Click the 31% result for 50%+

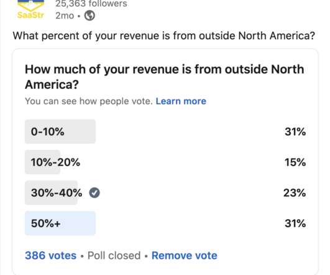(x=295, y=223)
